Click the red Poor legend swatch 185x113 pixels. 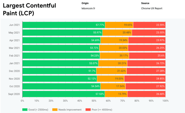[x=88, y=110]
